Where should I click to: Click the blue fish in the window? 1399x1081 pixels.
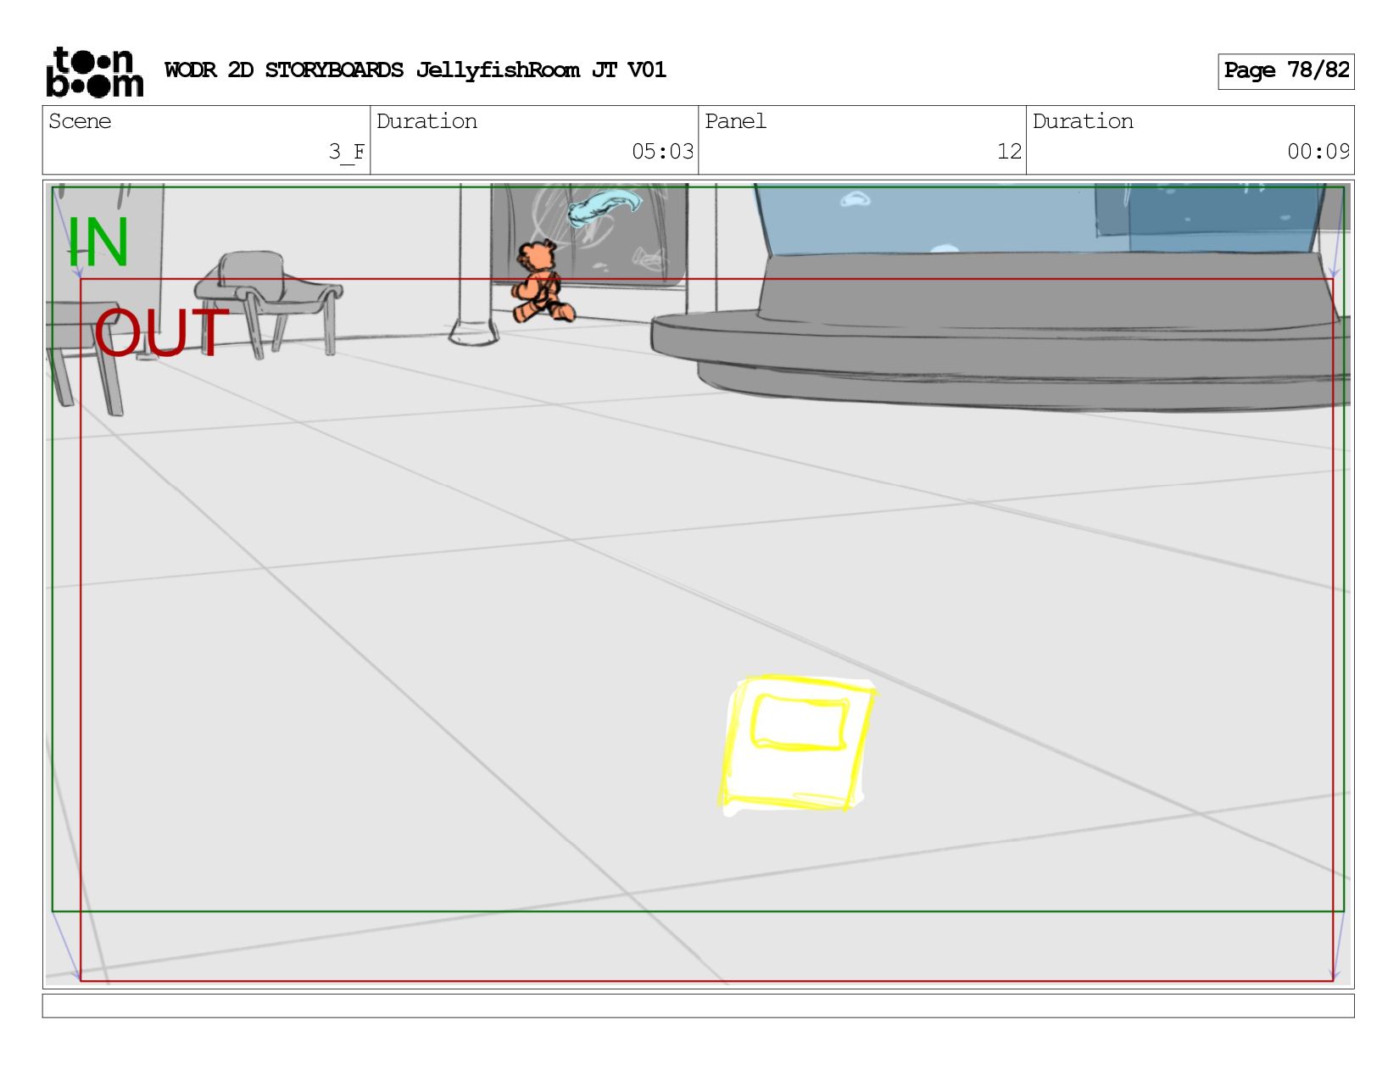click(x=605, y=207)
